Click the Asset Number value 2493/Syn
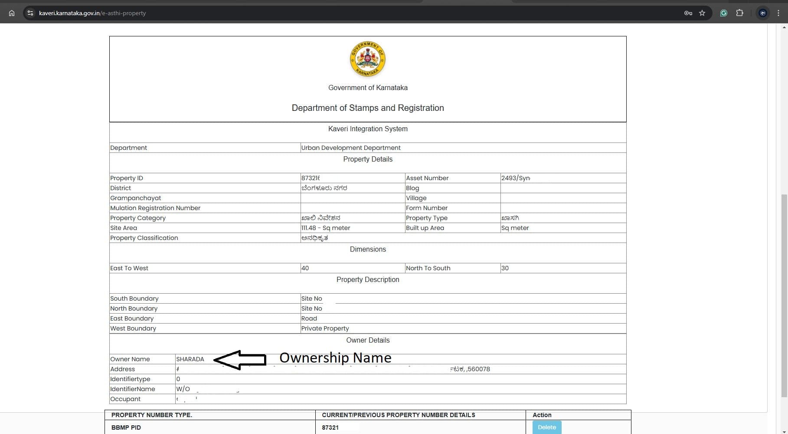 tap(515, 178)
